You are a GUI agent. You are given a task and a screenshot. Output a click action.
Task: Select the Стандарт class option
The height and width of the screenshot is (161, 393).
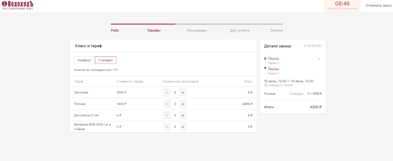[x=106, y=60]
